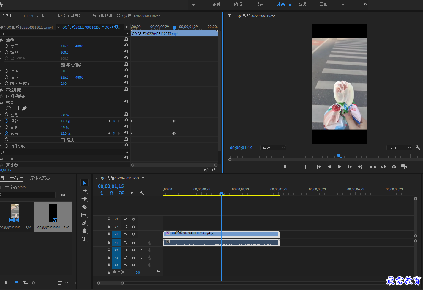Hide track V3 with eye icon

coord(134,220)
